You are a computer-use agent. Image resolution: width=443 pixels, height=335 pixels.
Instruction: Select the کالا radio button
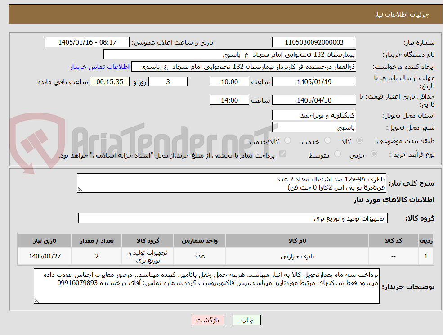tap(360, 140)
